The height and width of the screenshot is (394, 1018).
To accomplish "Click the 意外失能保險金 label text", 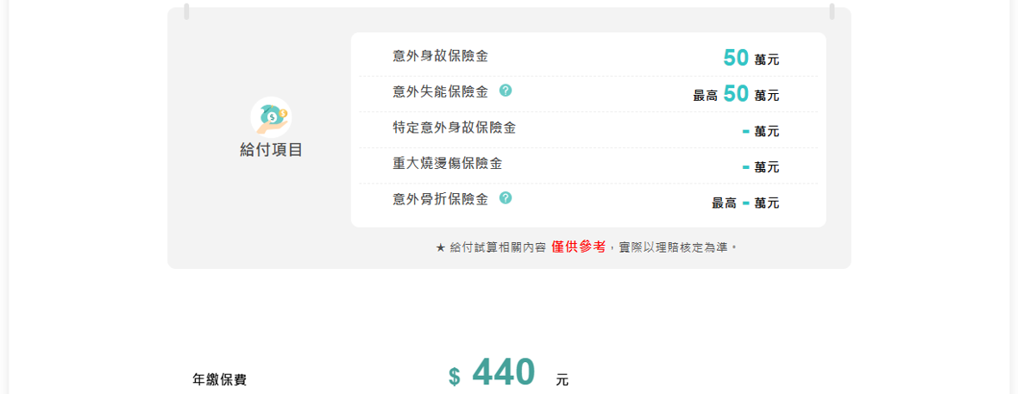I will 440,91.
